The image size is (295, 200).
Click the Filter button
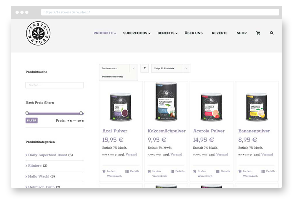pyautogui.click(x=32, y=120)
